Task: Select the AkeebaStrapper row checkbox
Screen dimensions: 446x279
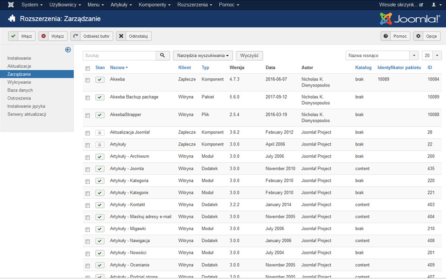Action: tap(88, 116)
